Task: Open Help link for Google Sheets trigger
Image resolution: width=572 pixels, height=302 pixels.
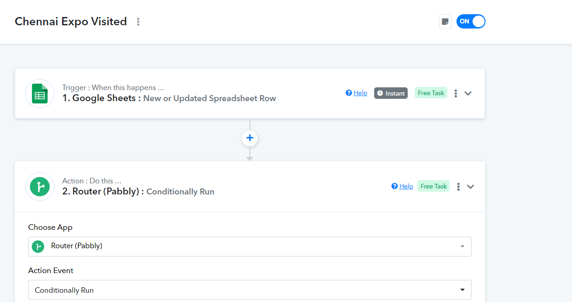Action: [x=360, y=93]
